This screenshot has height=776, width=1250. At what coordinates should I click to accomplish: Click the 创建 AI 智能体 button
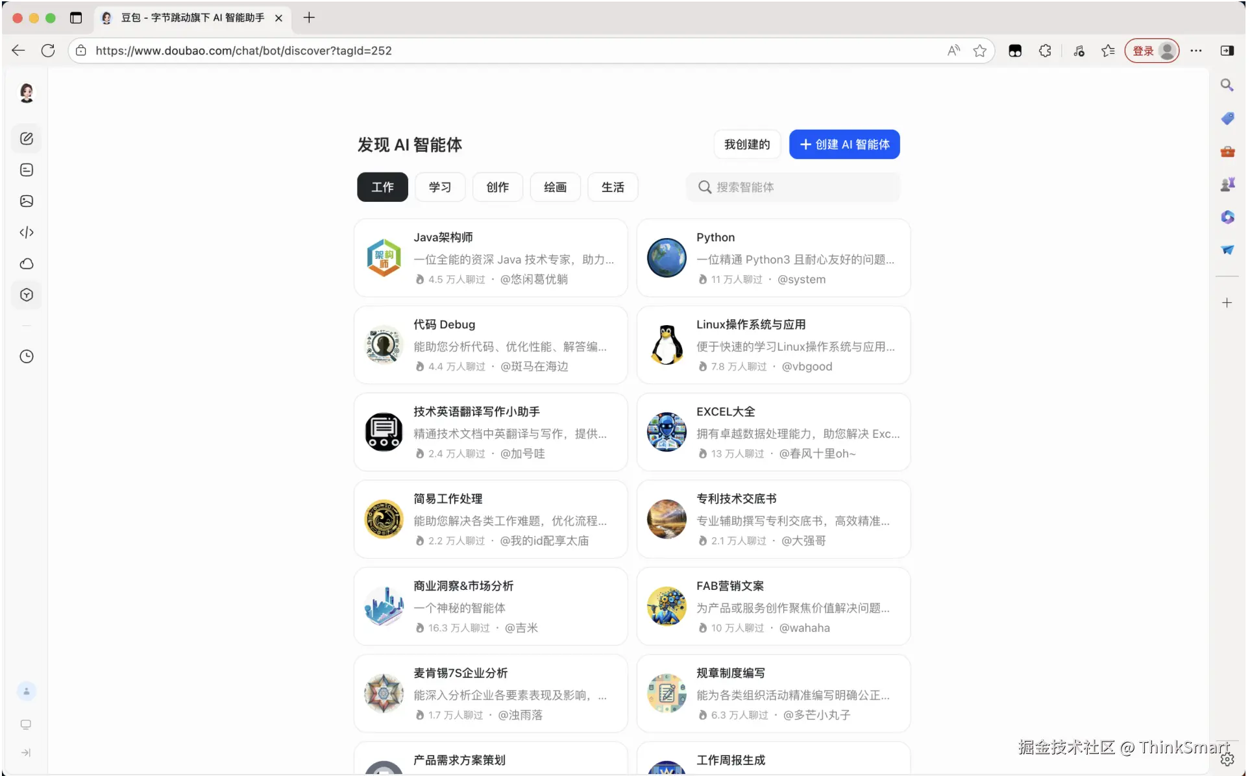tap(844, 144)
